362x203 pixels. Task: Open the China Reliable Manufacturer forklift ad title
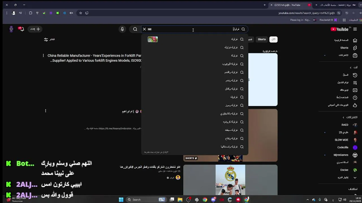click(94, 58)
